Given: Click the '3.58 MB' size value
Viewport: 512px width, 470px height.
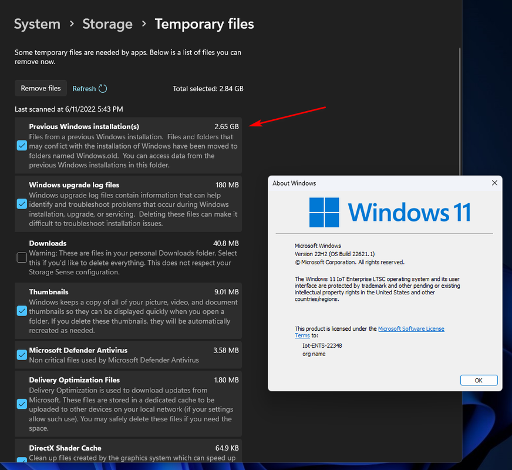Looking at the screenshot, I should click(226, 350).
